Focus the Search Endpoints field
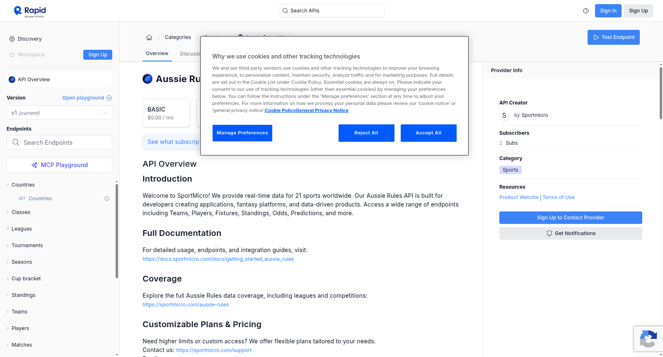This screenshot has width=663, height=357. coord(59,142)
